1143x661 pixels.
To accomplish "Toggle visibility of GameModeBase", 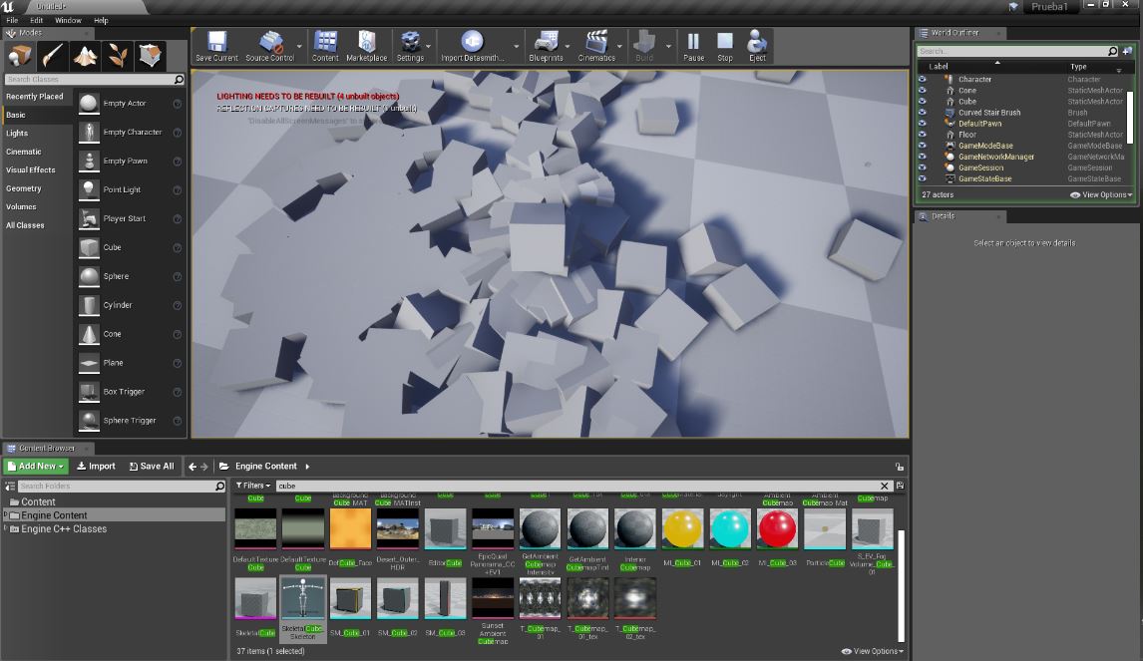I will (923, 146).
